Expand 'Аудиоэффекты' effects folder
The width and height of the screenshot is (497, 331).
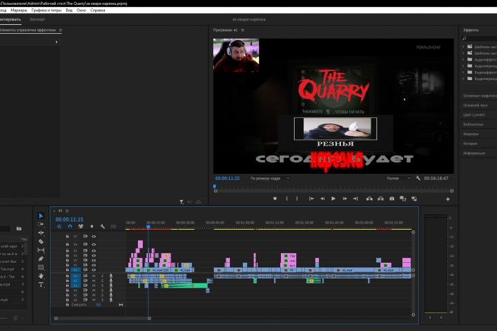pos(463,59)
